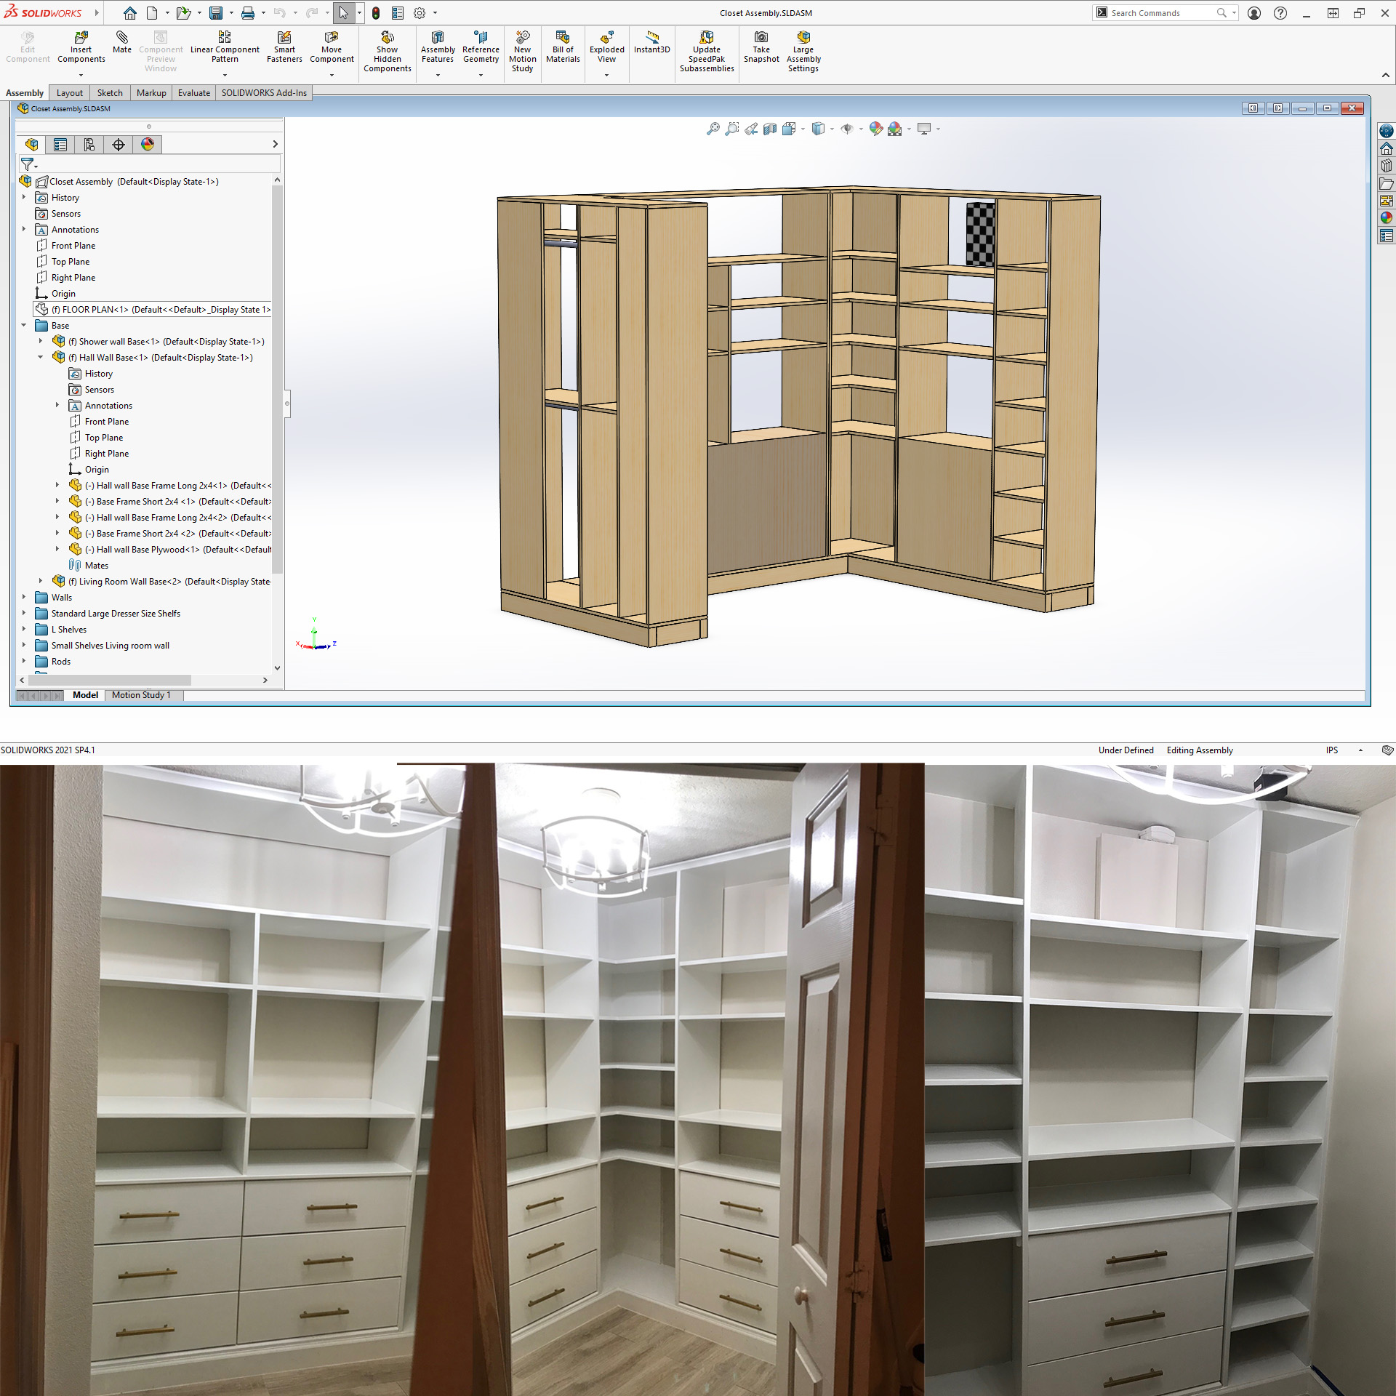The width and height of the screenshot is (1396, 1396).
Task: Click Zoom to Area in the view toolbar
Action: click(732, 129)
